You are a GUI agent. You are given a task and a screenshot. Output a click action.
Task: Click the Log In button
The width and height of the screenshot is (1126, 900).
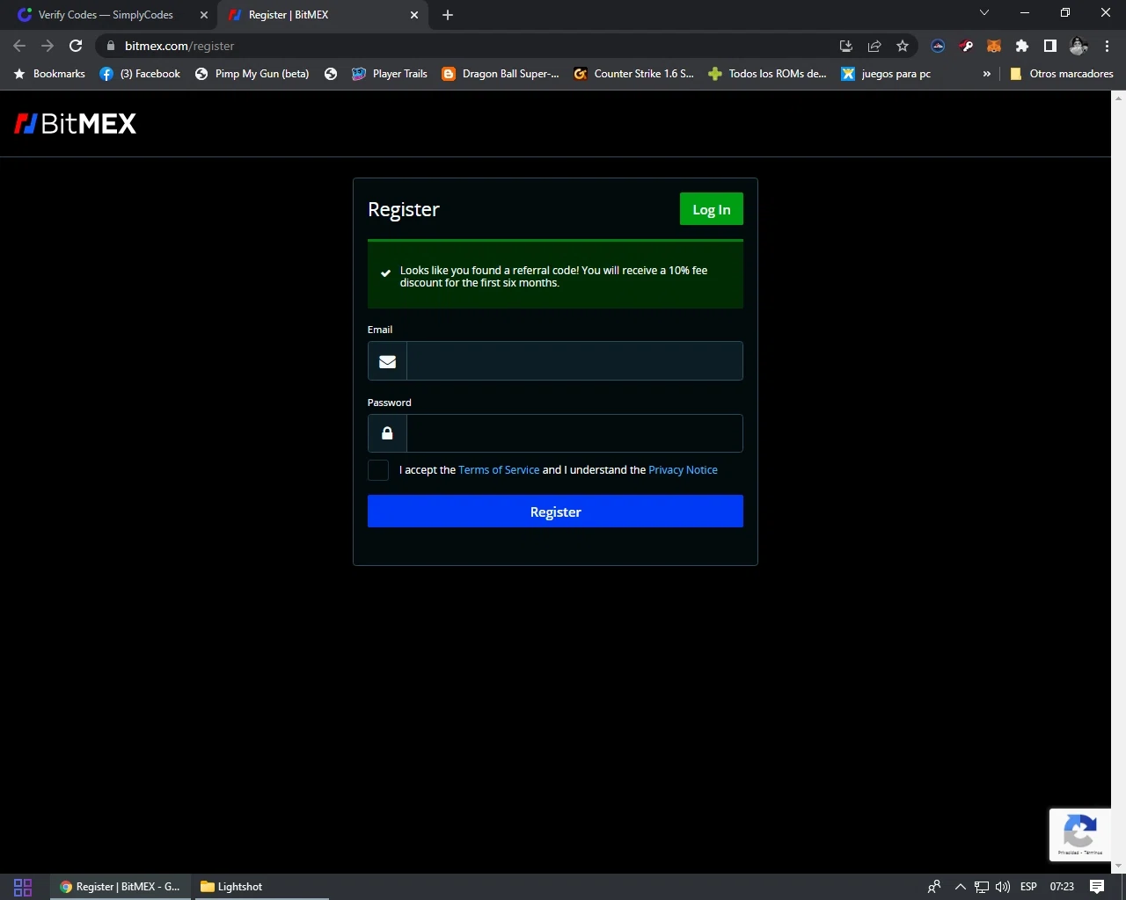(711, 209)
